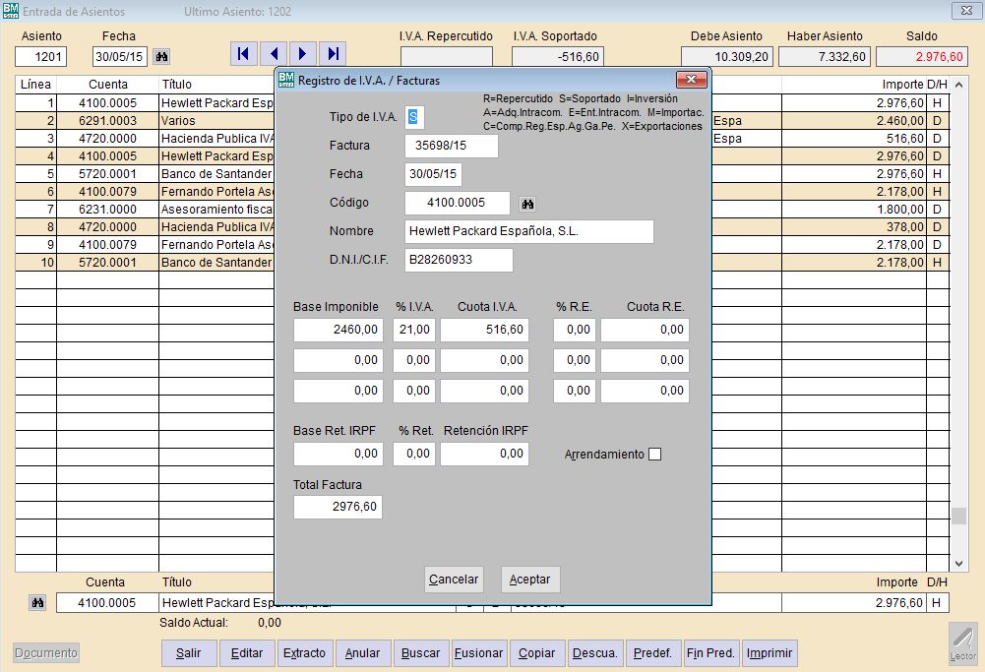Close the Registro de I.V.A. dialog
This screenshot has height=672, width=985.
click(692, 80)
